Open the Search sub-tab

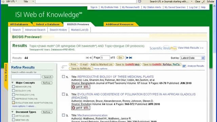pyautogui.click(x=17, y=30)
